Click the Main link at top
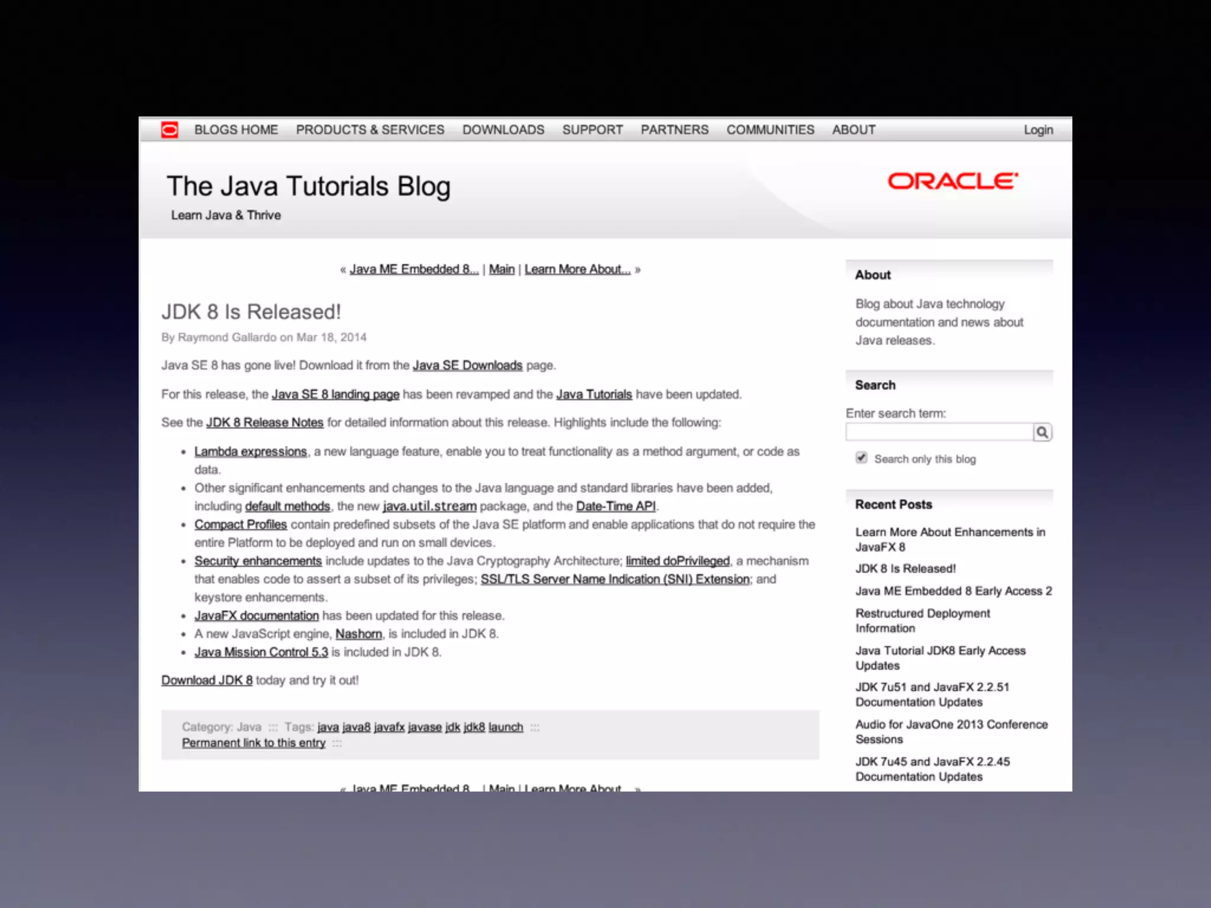 pyautogui.click(x=502, y=270)
